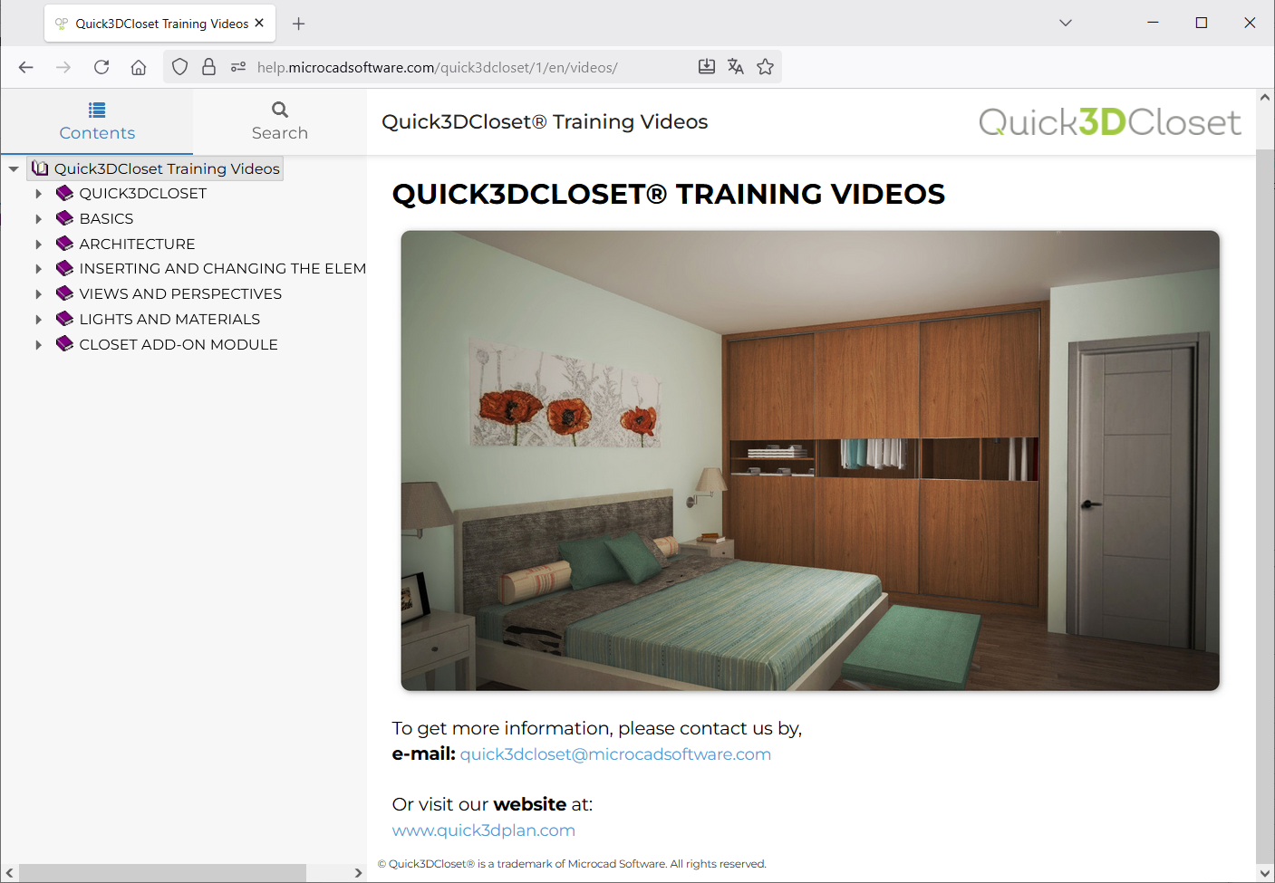Image resolution: width=1275 pixels, height=883 pixels.
Task: Click the sidebar horizontal scrollbar right arrow
Action: coord(358,873)
